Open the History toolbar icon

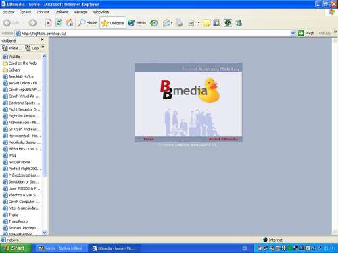point(154,23)
